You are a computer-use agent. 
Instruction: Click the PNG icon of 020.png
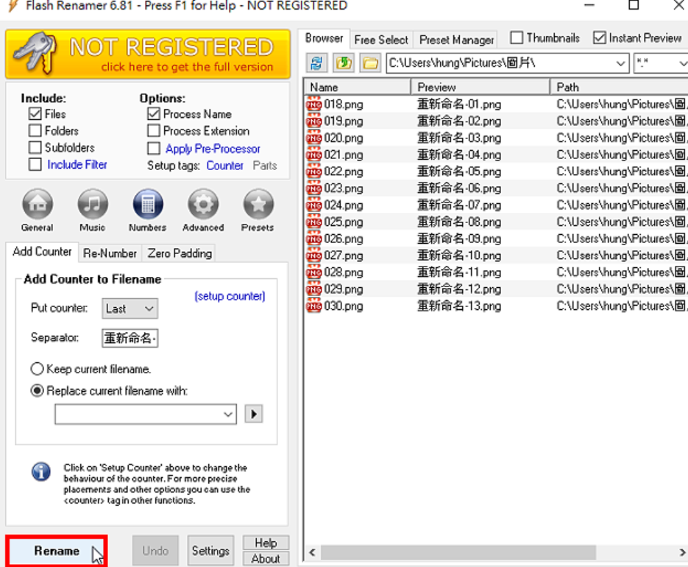313,138
